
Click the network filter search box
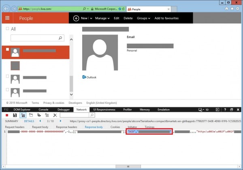[x=75, y=115]
